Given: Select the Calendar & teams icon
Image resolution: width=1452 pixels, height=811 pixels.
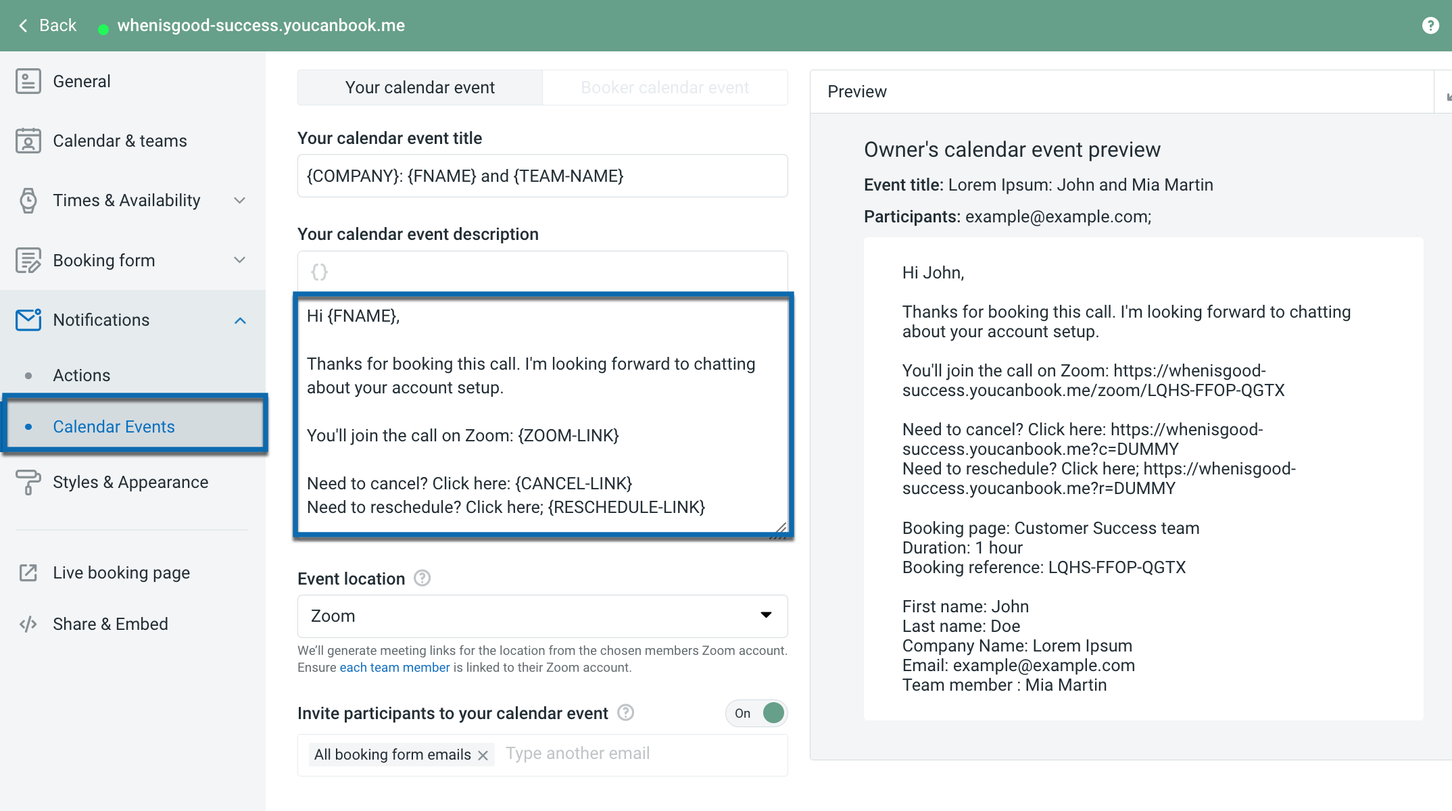Looking at the screenshot, I should pyautogui.click(x=28, y=141).
